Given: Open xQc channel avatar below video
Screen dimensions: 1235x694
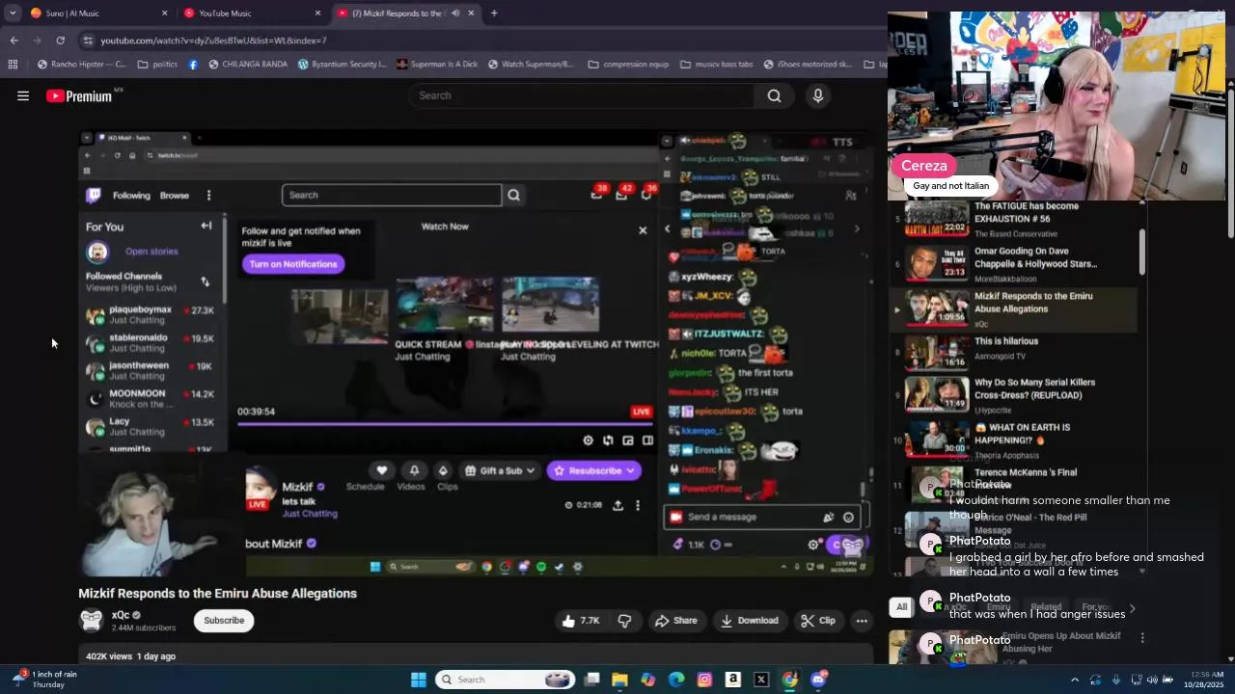Looking at the screenshot, I should (92, 620).
